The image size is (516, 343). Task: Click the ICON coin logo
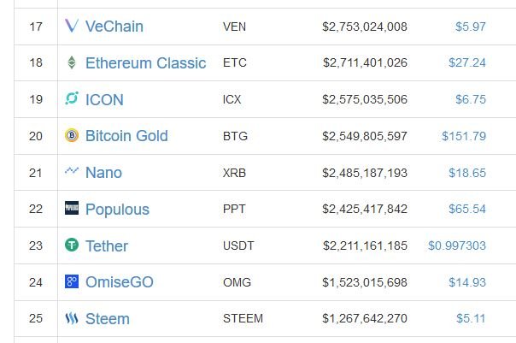(x=72, y=98)
